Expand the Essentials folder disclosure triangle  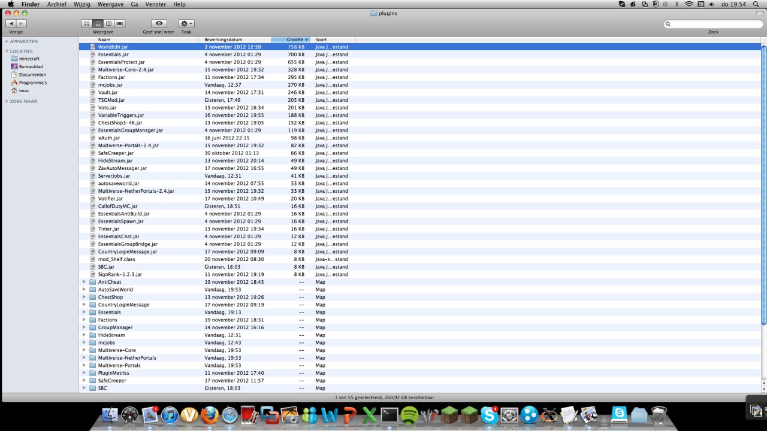pos(84,312)
